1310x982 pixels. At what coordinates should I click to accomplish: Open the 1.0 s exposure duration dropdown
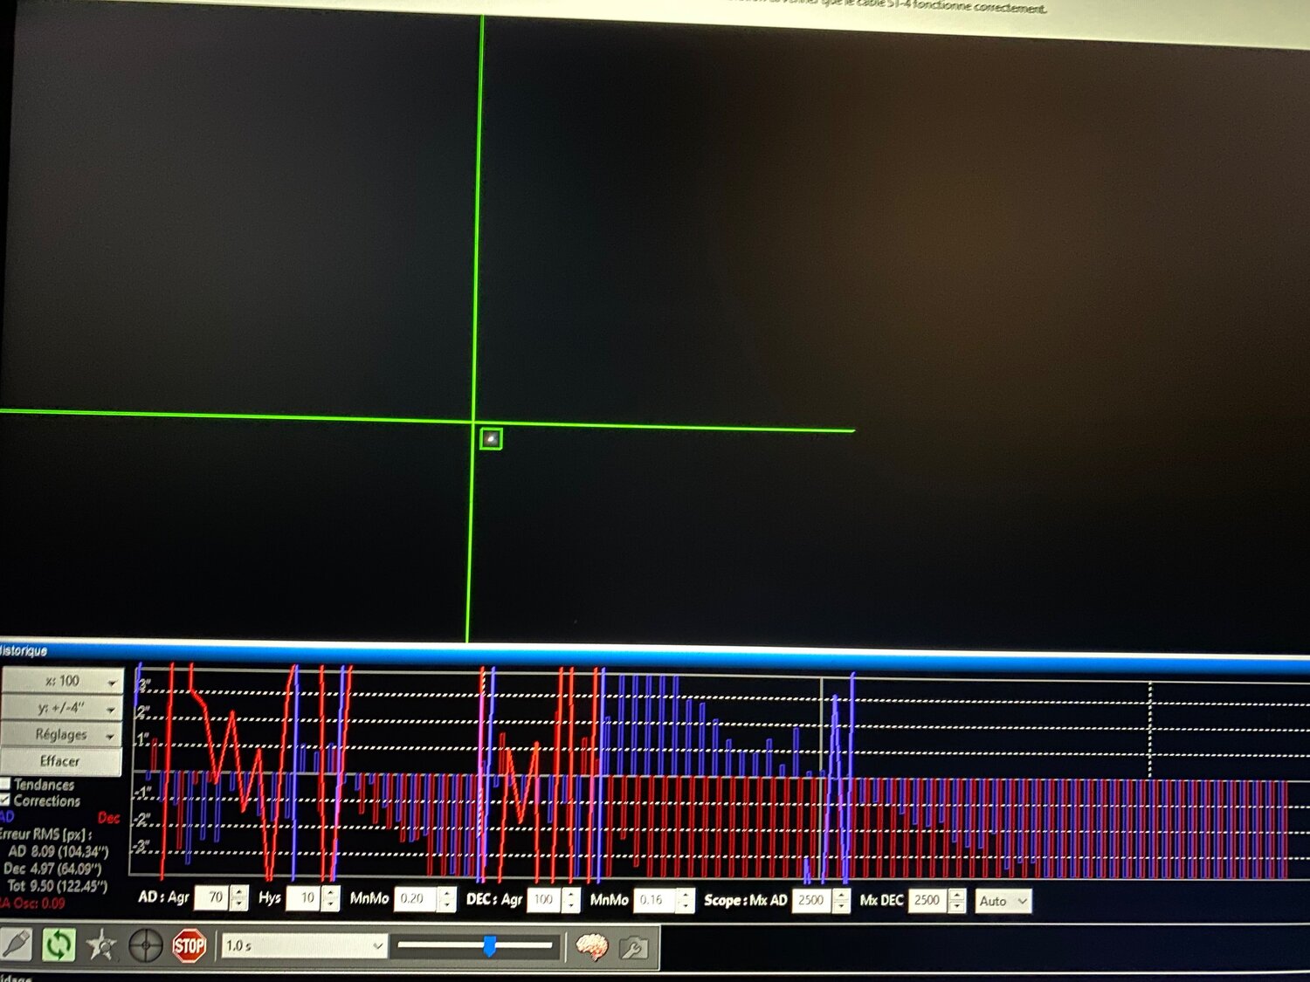pos(305,945)
